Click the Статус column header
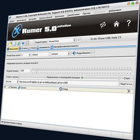This screenshot has height=140, width=140. (x=64, y=89)
